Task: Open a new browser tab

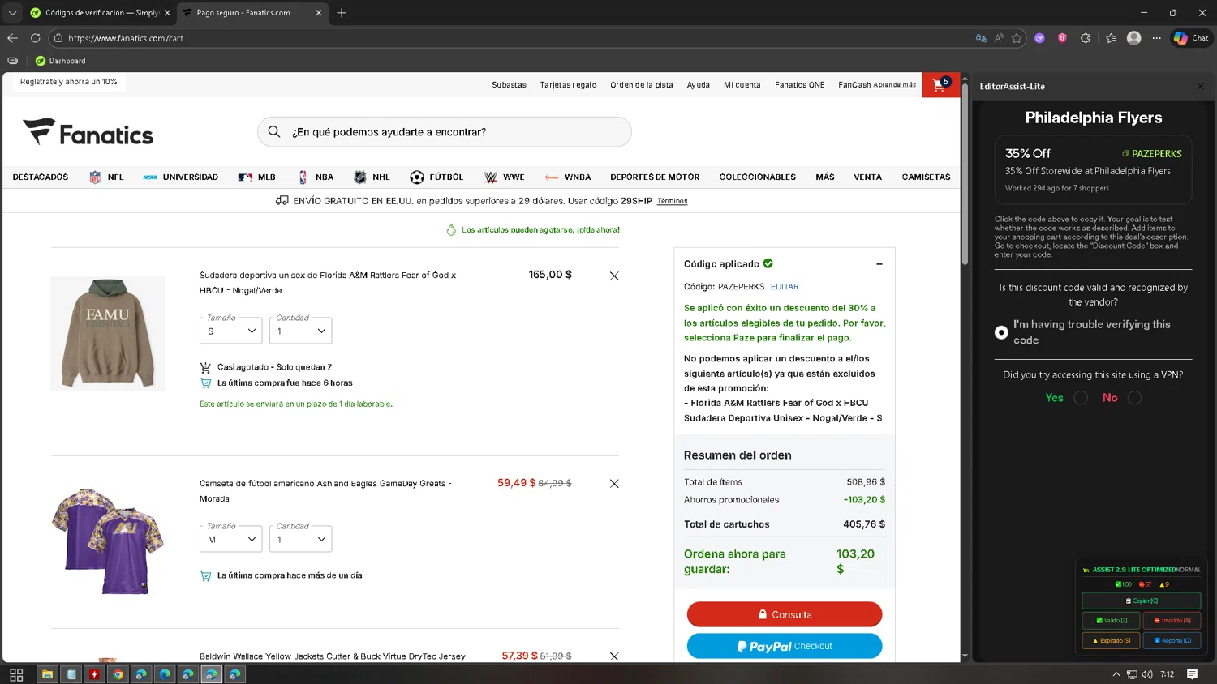Action: [342, 13]
